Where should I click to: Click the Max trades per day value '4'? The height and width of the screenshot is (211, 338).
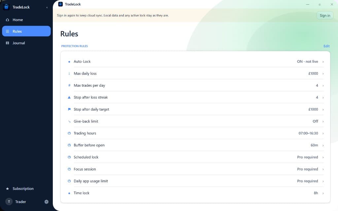pos(317,85)
